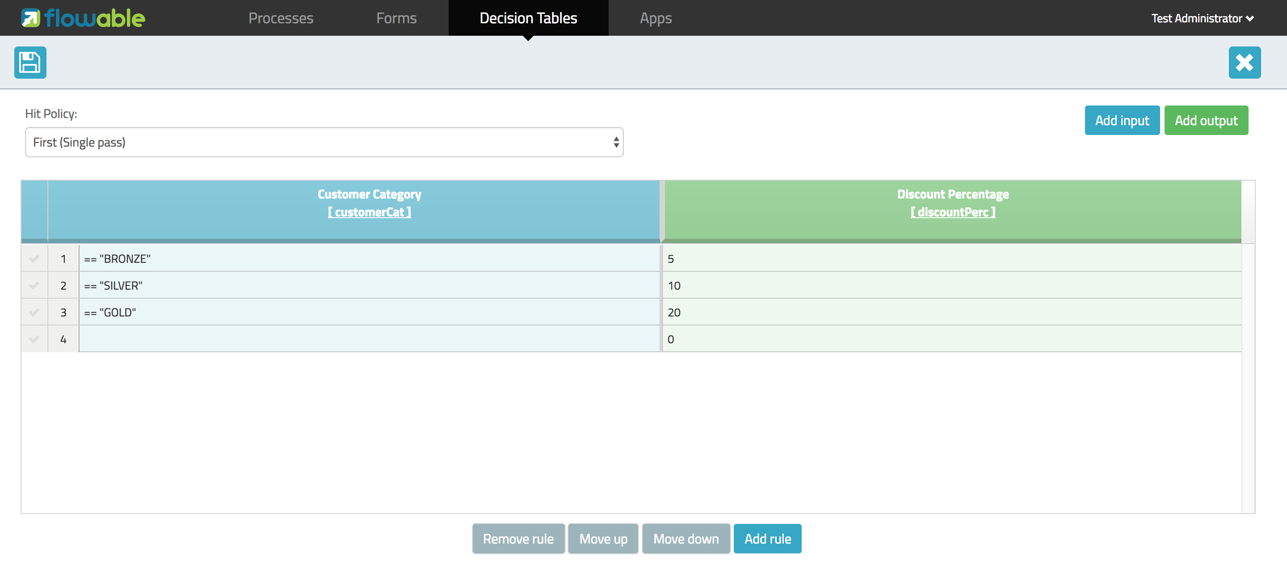This screenshot has height=582, width=1287.
Task: Click the Remove rule button
Action: (519, 539)
